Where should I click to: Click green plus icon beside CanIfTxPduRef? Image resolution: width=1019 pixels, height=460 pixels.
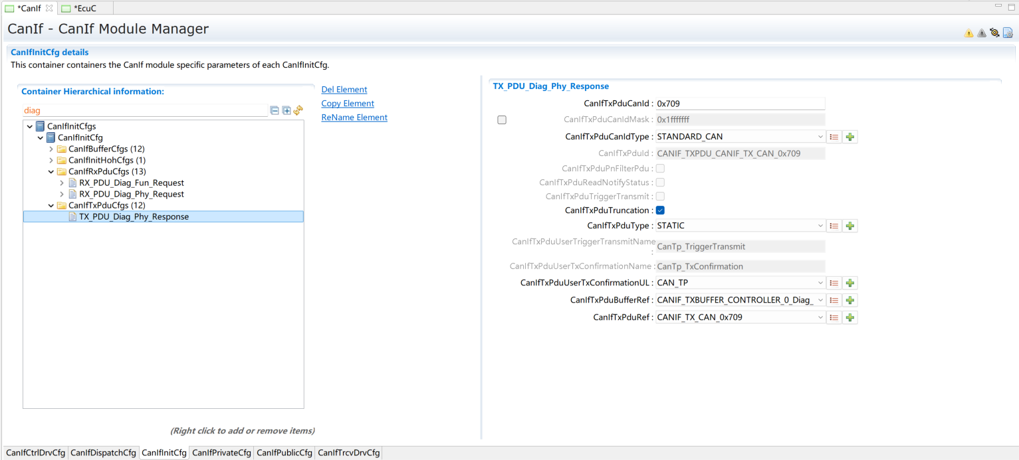pos(850,317)
